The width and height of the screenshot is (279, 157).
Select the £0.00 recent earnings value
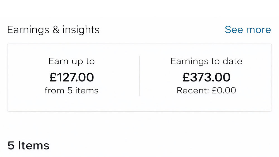click(224, 90)
